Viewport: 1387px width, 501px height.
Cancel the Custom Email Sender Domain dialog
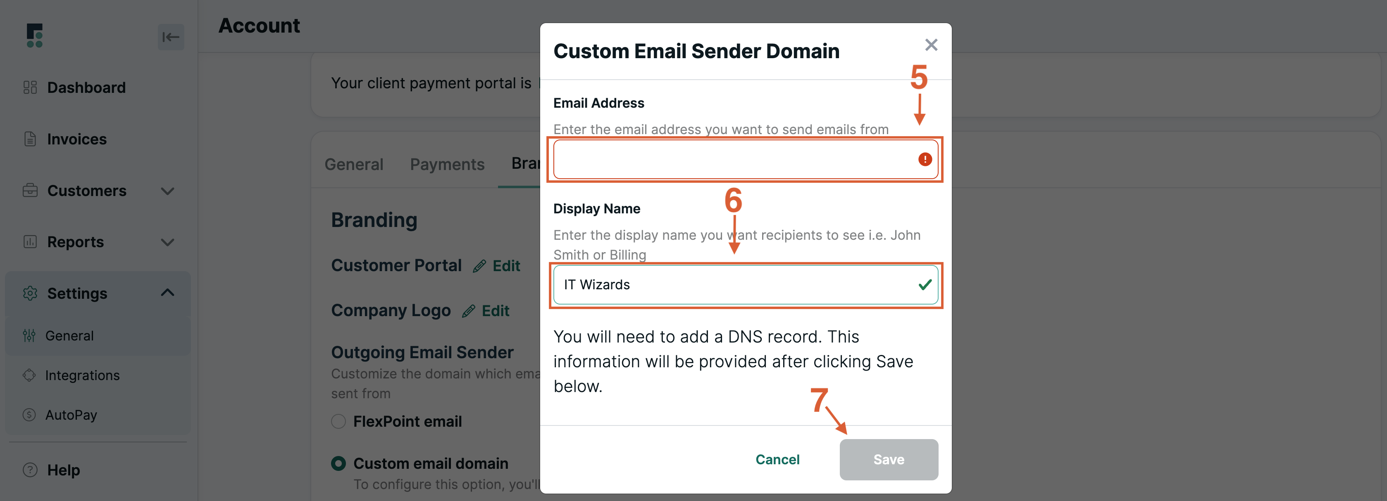pyautogui.click(x=777, y=460)
